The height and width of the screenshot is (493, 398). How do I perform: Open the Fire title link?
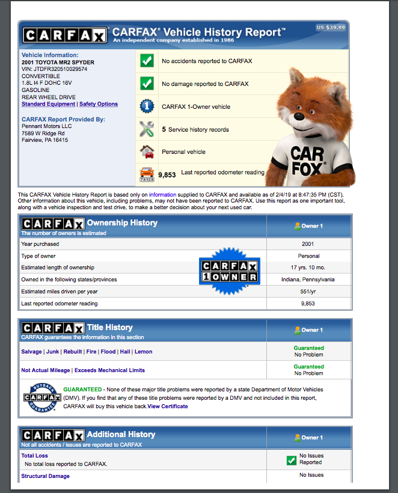pyautogui.click(x=91, y=352)
